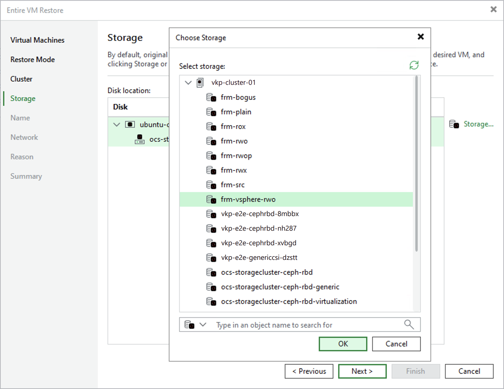Click the storage icon beside vkp-e2e-genericcsi-dzstt
Screen dimensions: 504x389
click(211, 258)
